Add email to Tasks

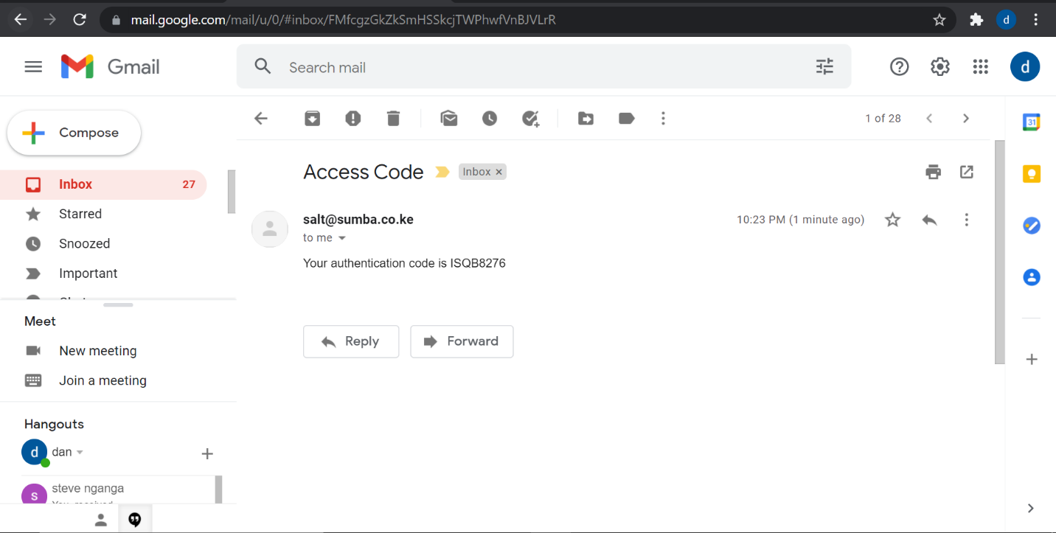530,118
